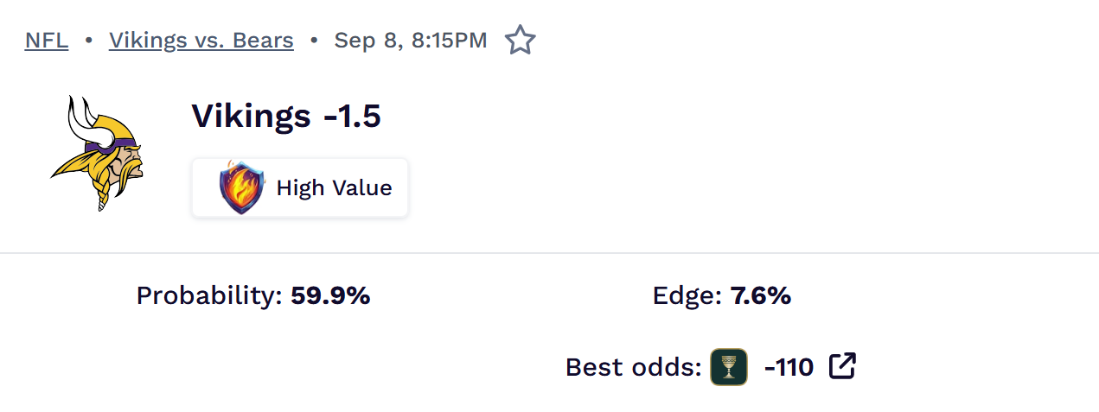This screenshot has height=412, width=1099.
Task: Click the -110 best odds value
Action: click(789, 368)
